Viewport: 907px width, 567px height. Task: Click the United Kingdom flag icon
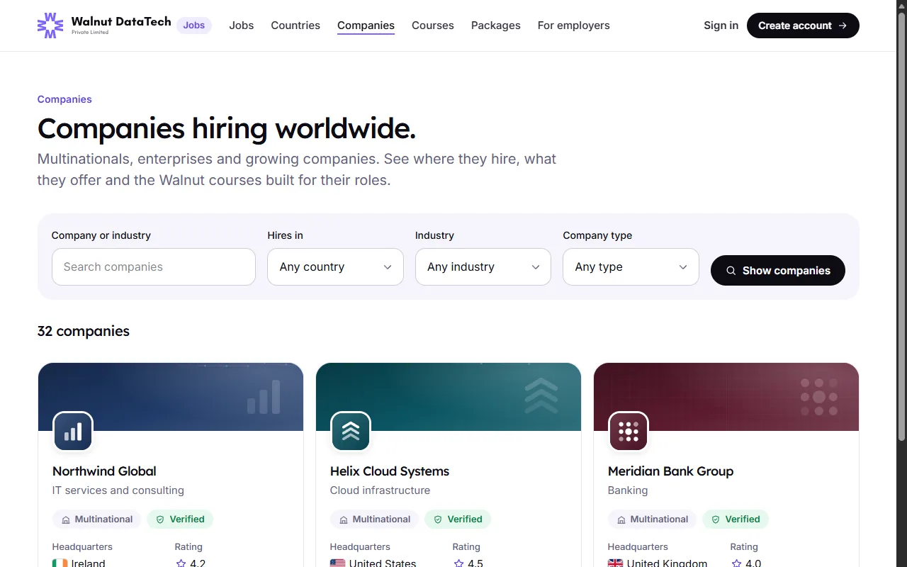point(616,563)
